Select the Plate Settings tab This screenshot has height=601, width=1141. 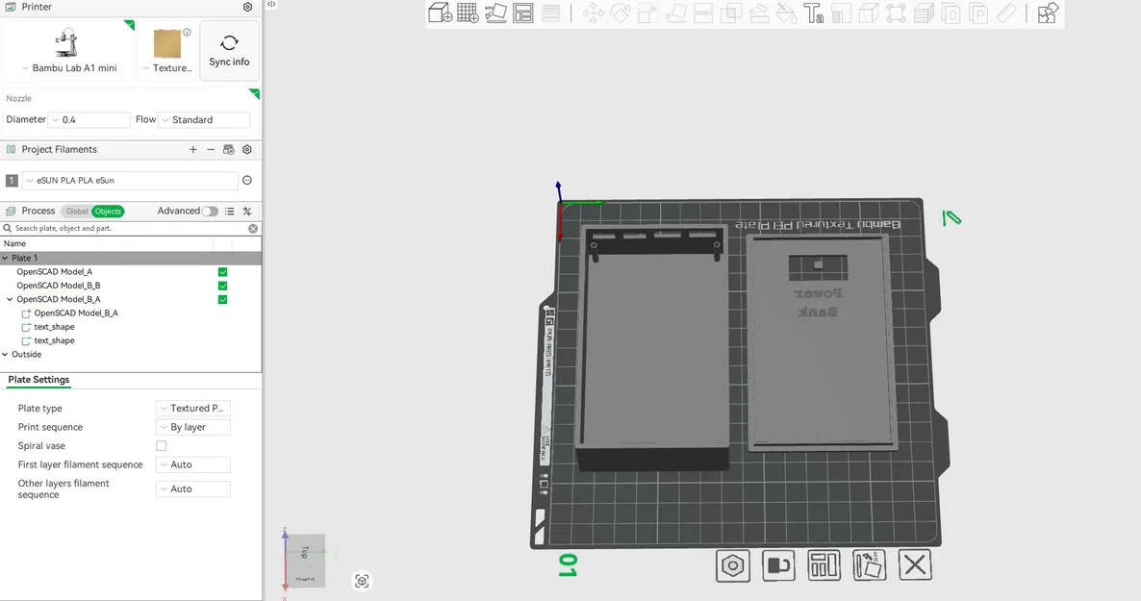point(38,380)
